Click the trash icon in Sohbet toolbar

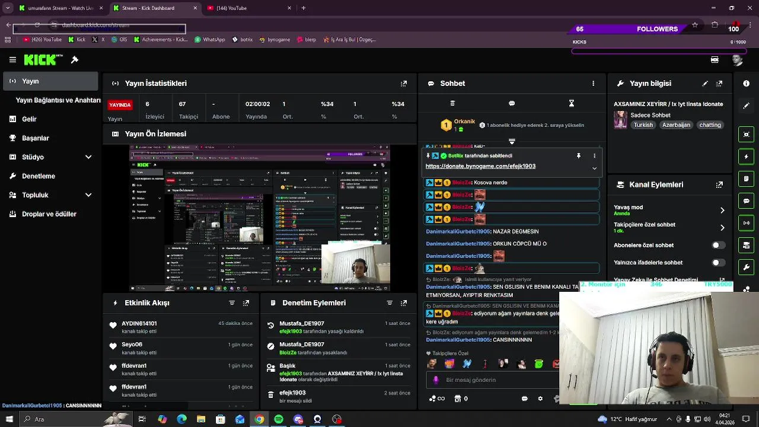pos(452,103)
